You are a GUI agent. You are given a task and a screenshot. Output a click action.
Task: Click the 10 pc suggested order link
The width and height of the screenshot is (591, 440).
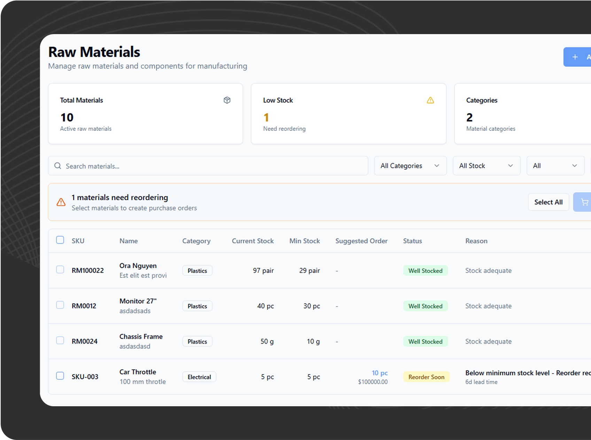coord(379,372)
